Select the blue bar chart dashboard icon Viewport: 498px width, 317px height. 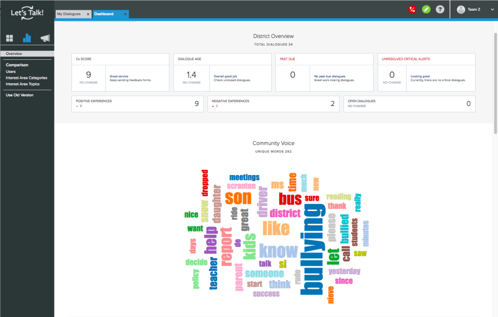click(27, 38)
